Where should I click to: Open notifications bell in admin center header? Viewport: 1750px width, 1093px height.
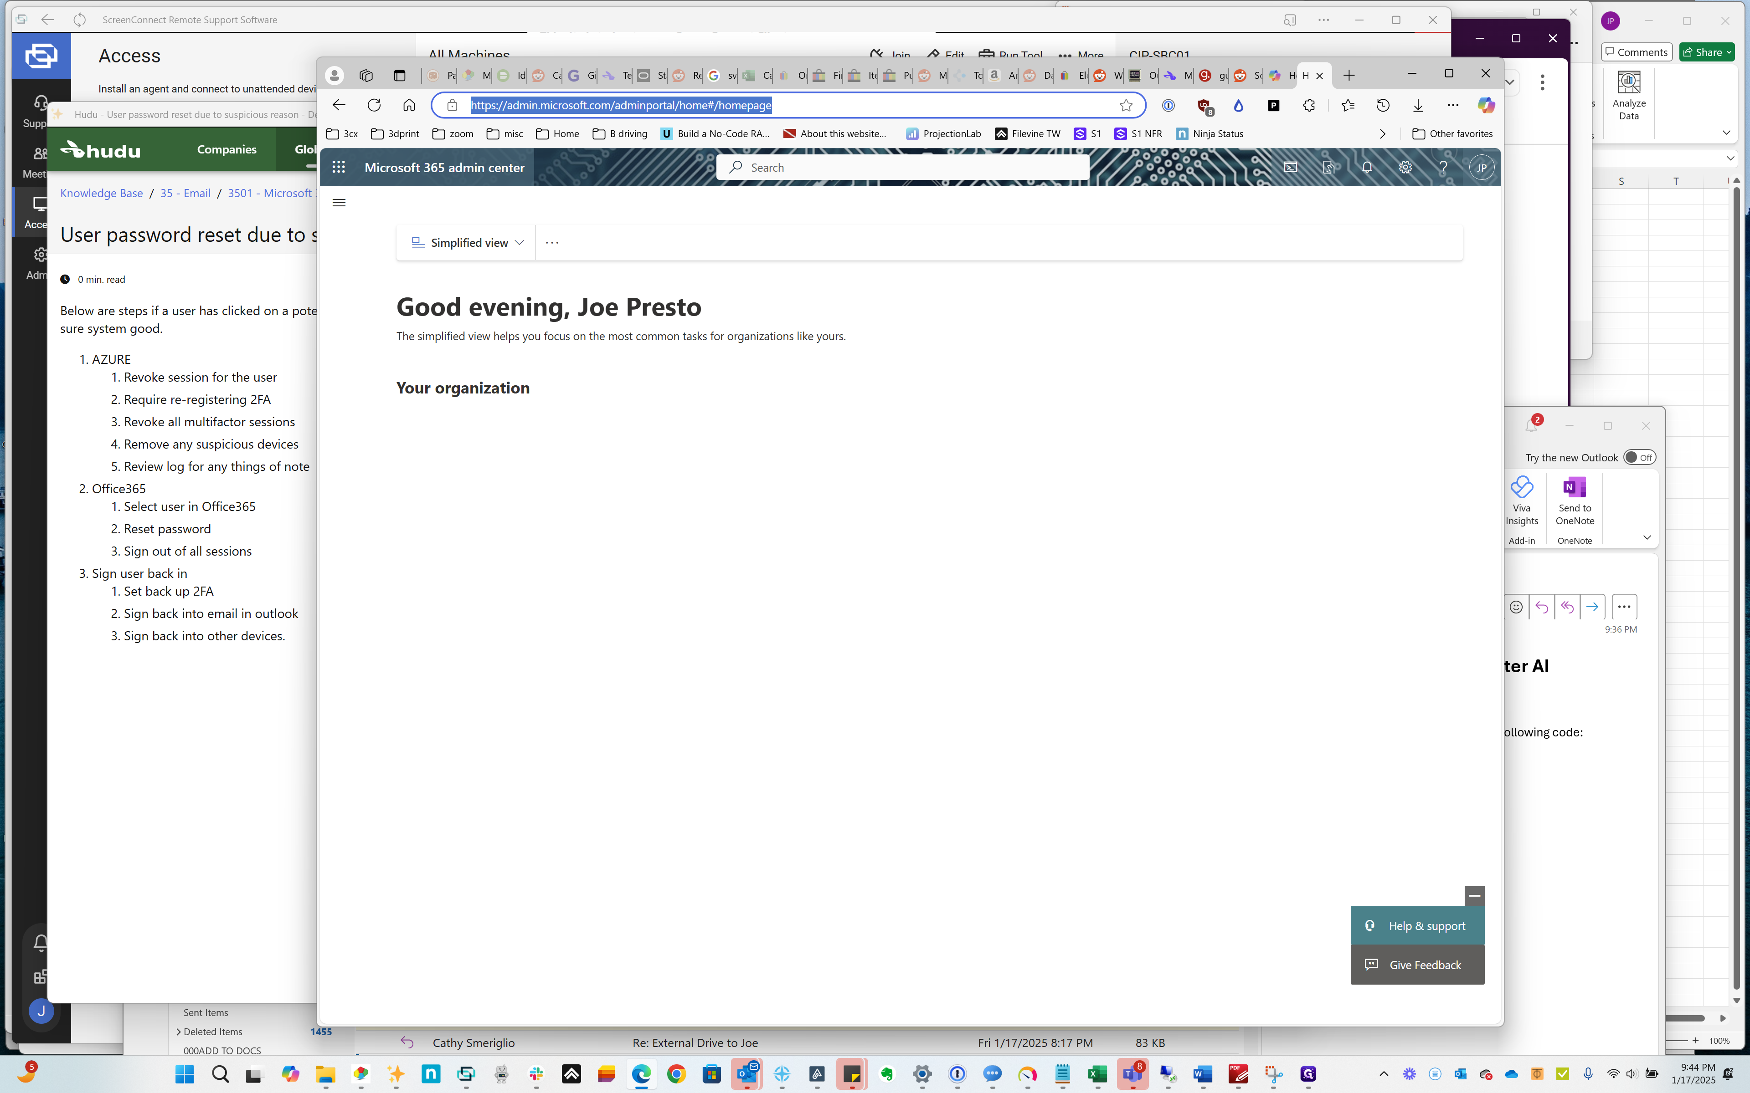click(1367, 168)
